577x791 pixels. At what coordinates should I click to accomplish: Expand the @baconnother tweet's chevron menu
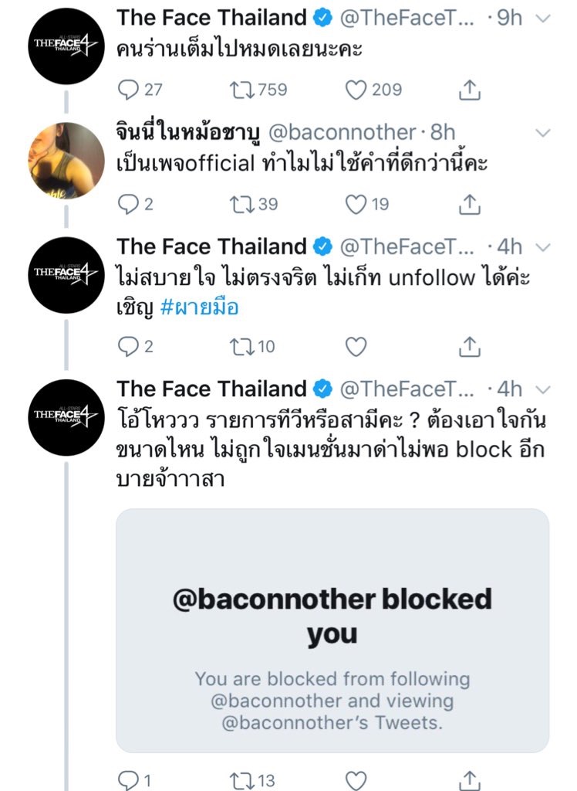point(543,132)
